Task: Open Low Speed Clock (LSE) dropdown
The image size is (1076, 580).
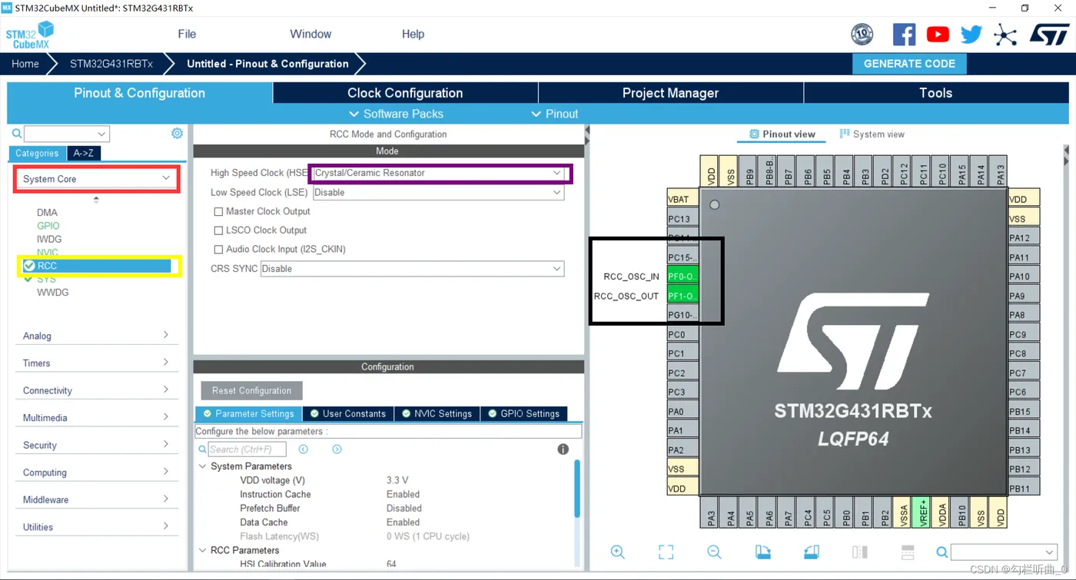Action: pyautogui.click(x=438, y=193)
